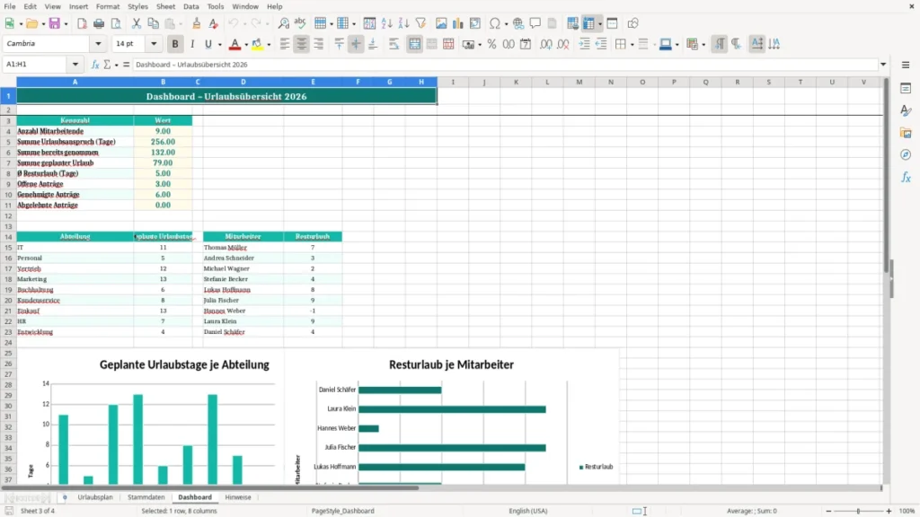Viewport: 920px width, 517px height.
Task: Click the Save document icon
Action: point(55,23)
